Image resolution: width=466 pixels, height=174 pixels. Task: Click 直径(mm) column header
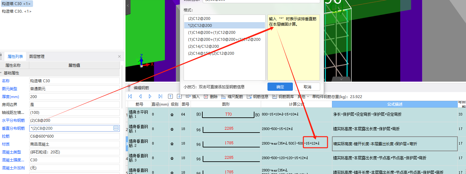pyautogui.click(x=160, y=104)
